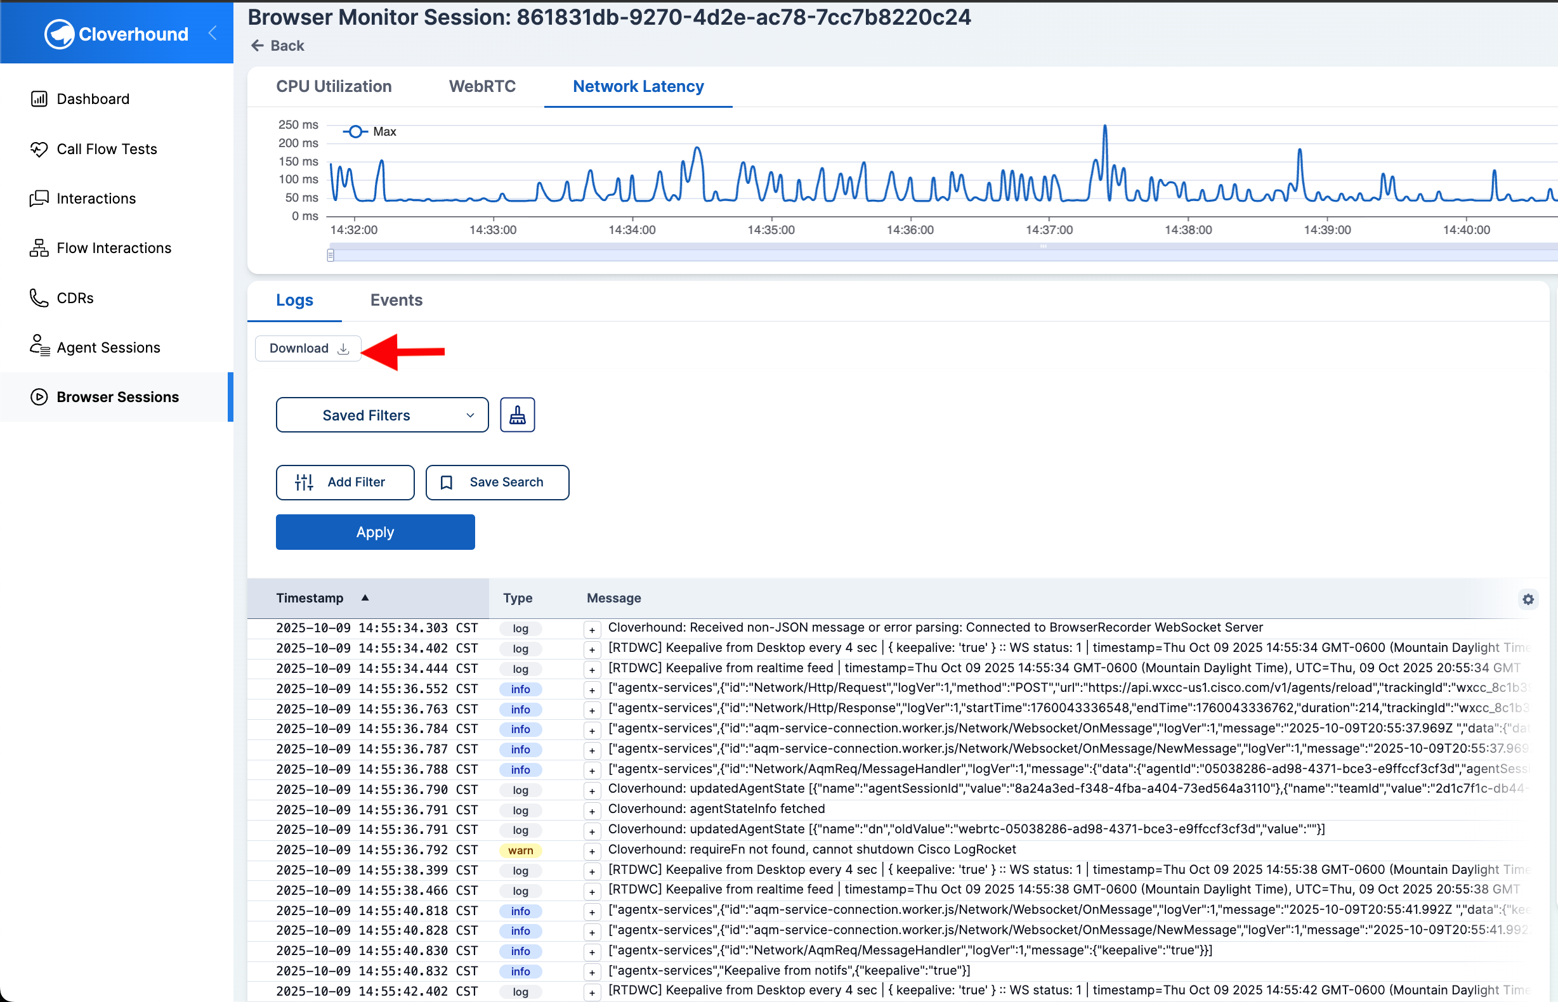Collapse the sidebar with the chevron arrow
Viewport: 1558px width, 1002px height.
[212, 32]
